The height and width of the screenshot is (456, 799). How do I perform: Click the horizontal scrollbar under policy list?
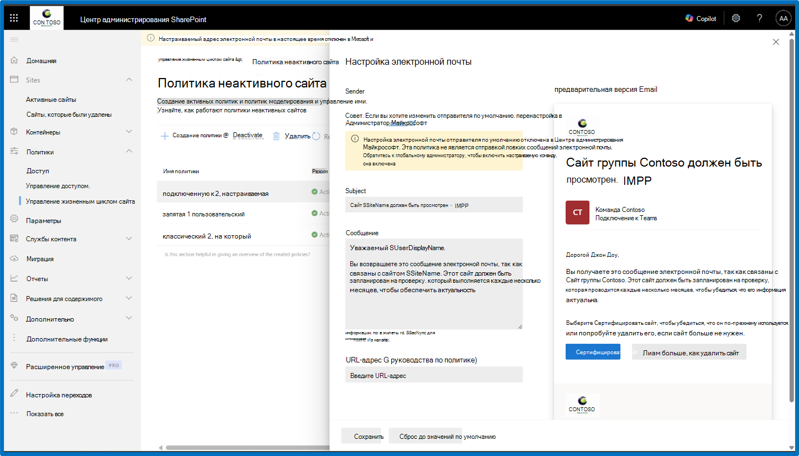click(246, 448)
